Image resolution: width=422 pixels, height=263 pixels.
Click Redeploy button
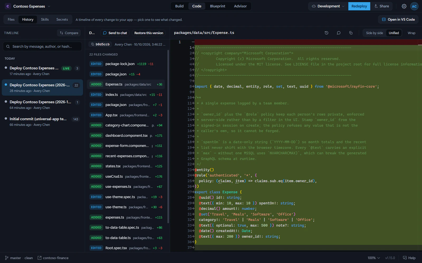(x=359, y=6)
